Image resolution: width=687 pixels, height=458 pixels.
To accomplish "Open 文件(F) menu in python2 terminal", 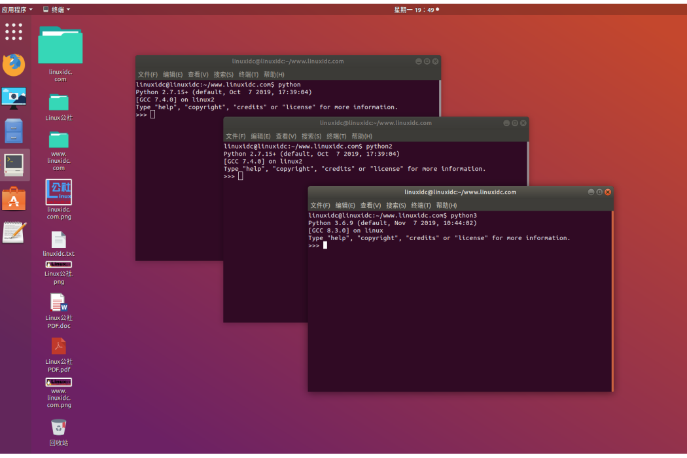I will tap(236, 136).
